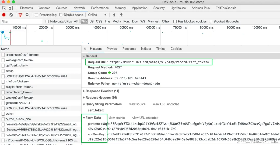Tick checkbox beside playlist?csrf_token= request
280x145 pixels.
click(3, 87)
